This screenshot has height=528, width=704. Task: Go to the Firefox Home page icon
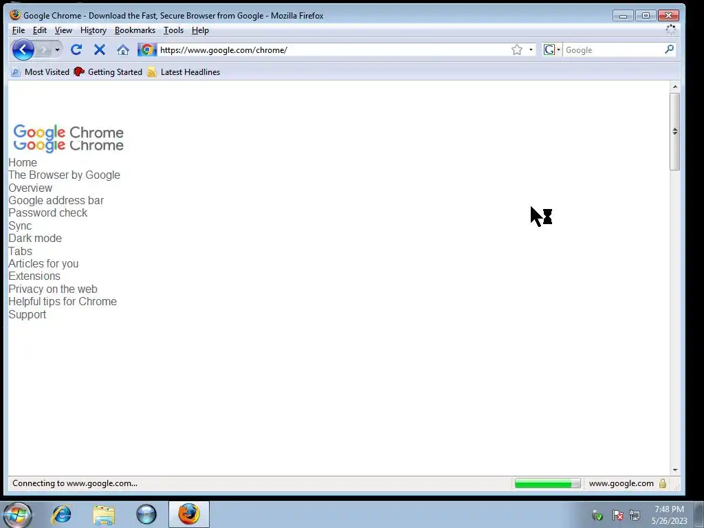[x=122, y=49]
